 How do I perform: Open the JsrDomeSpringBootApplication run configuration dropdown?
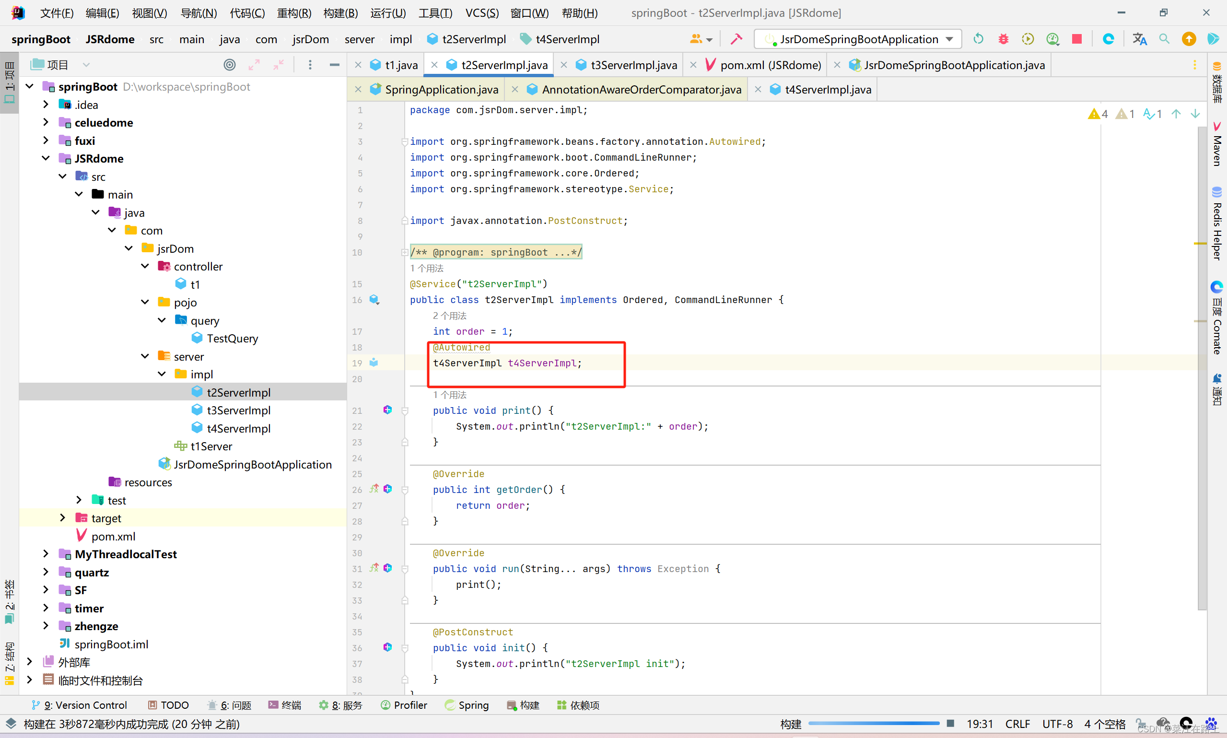tap(858, 39)
